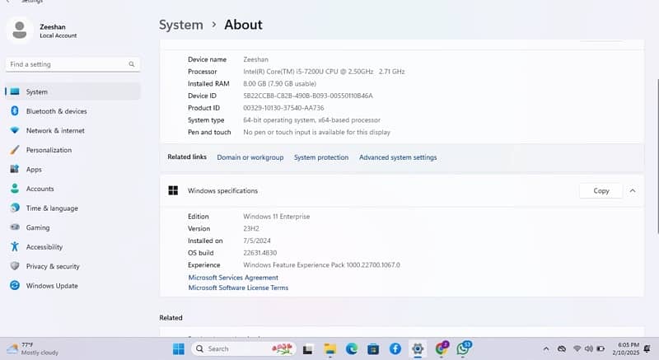
Task: Open Advanced system settings link
Action: pos(398,157)
